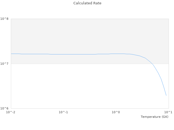Click the 10^1 x-axis tick label
The image size is (174, 130).
pos(169,112)
